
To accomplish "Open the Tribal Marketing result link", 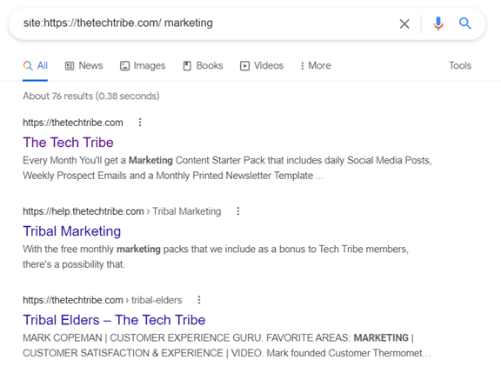I will click(72, 231).
